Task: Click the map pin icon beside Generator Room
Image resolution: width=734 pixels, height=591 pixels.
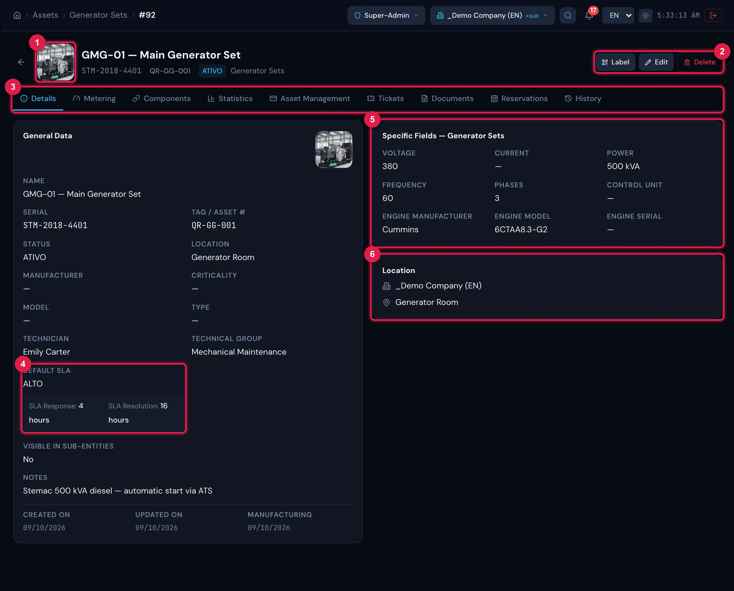Action: pos(387,302)
